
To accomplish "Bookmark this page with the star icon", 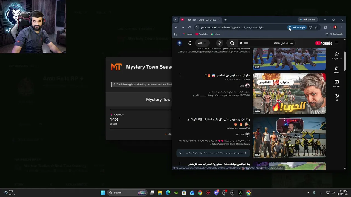I will (316, 27).
